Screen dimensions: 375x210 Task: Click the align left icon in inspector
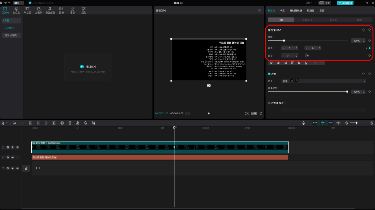tap(272, 63)
